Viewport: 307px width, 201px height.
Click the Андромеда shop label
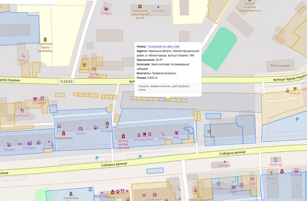tap(102, 196)
